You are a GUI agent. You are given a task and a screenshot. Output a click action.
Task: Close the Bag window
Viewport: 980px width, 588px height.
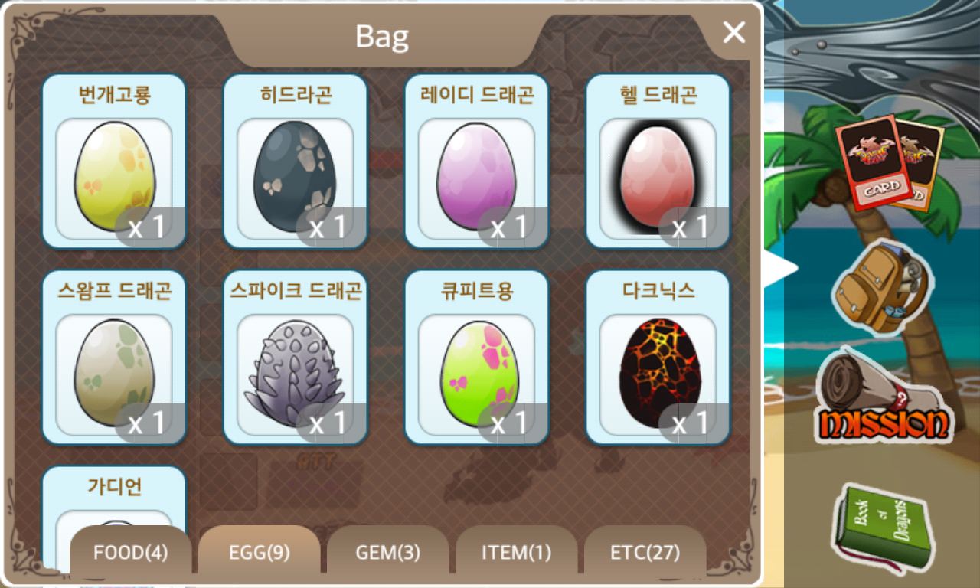tap(734, 32)
